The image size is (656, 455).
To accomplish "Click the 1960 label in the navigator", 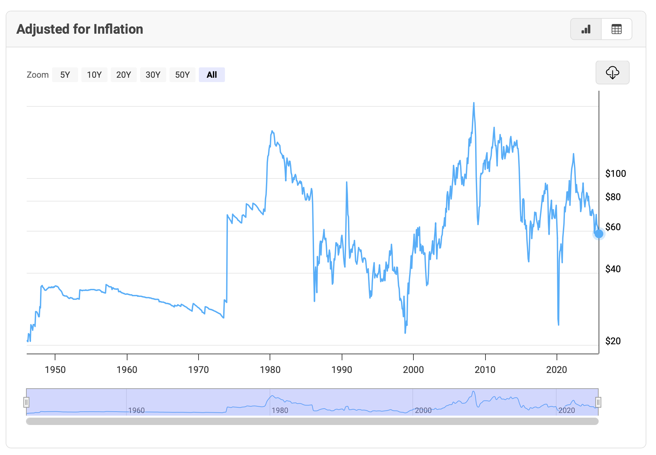I will click(x=136, y=410).
